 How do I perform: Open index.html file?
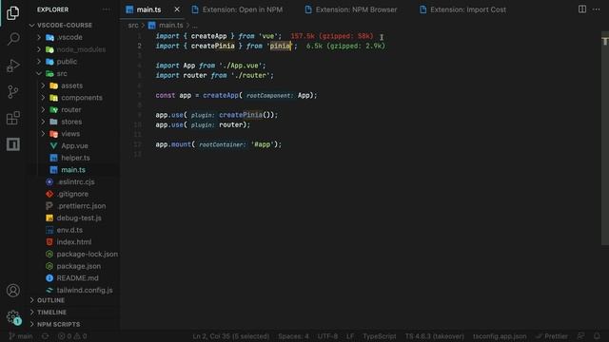(74, 242)
